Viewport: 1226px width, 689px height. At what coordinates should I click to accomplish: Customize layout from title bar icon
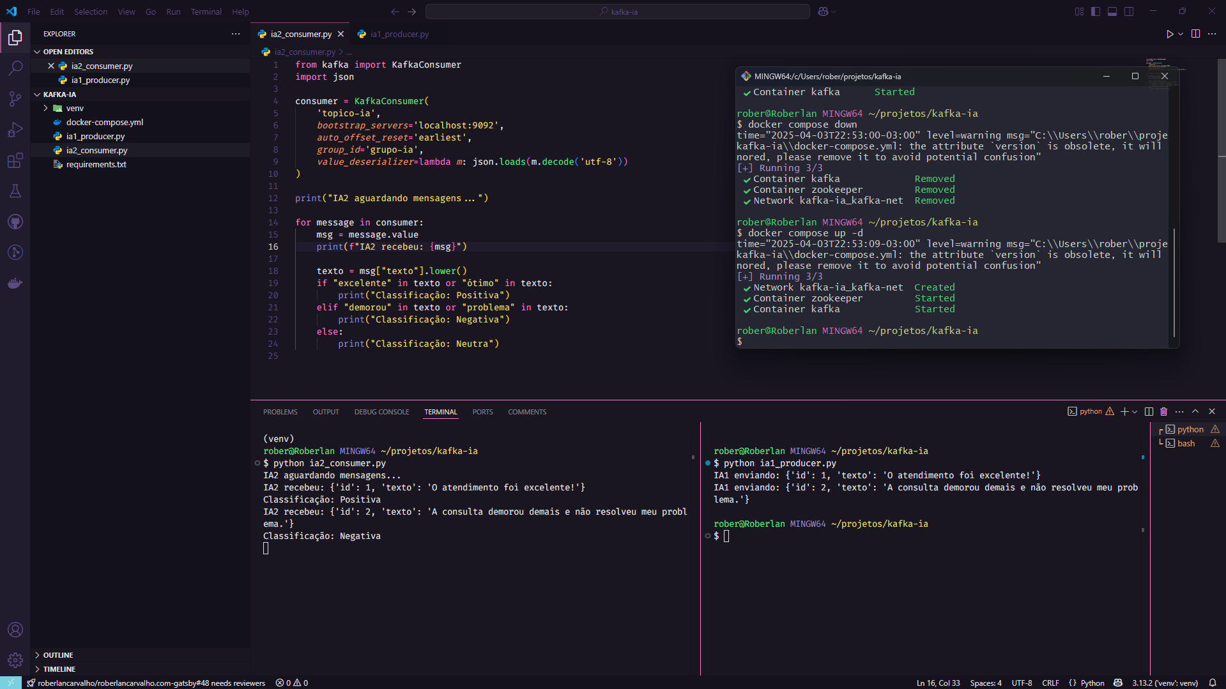1079,11
